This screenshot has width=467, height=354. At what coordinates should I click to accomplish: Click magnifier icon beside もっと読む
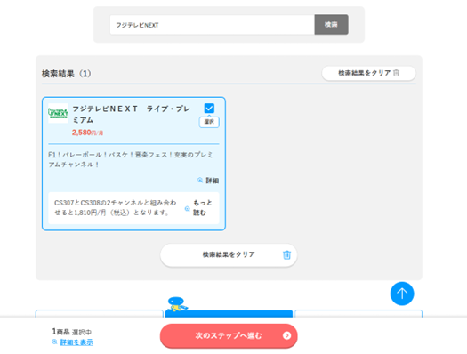coord(188,208)
